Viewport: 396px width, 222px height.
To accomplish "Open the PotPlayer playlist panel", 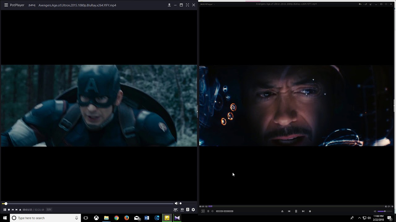I will [187, 209].
